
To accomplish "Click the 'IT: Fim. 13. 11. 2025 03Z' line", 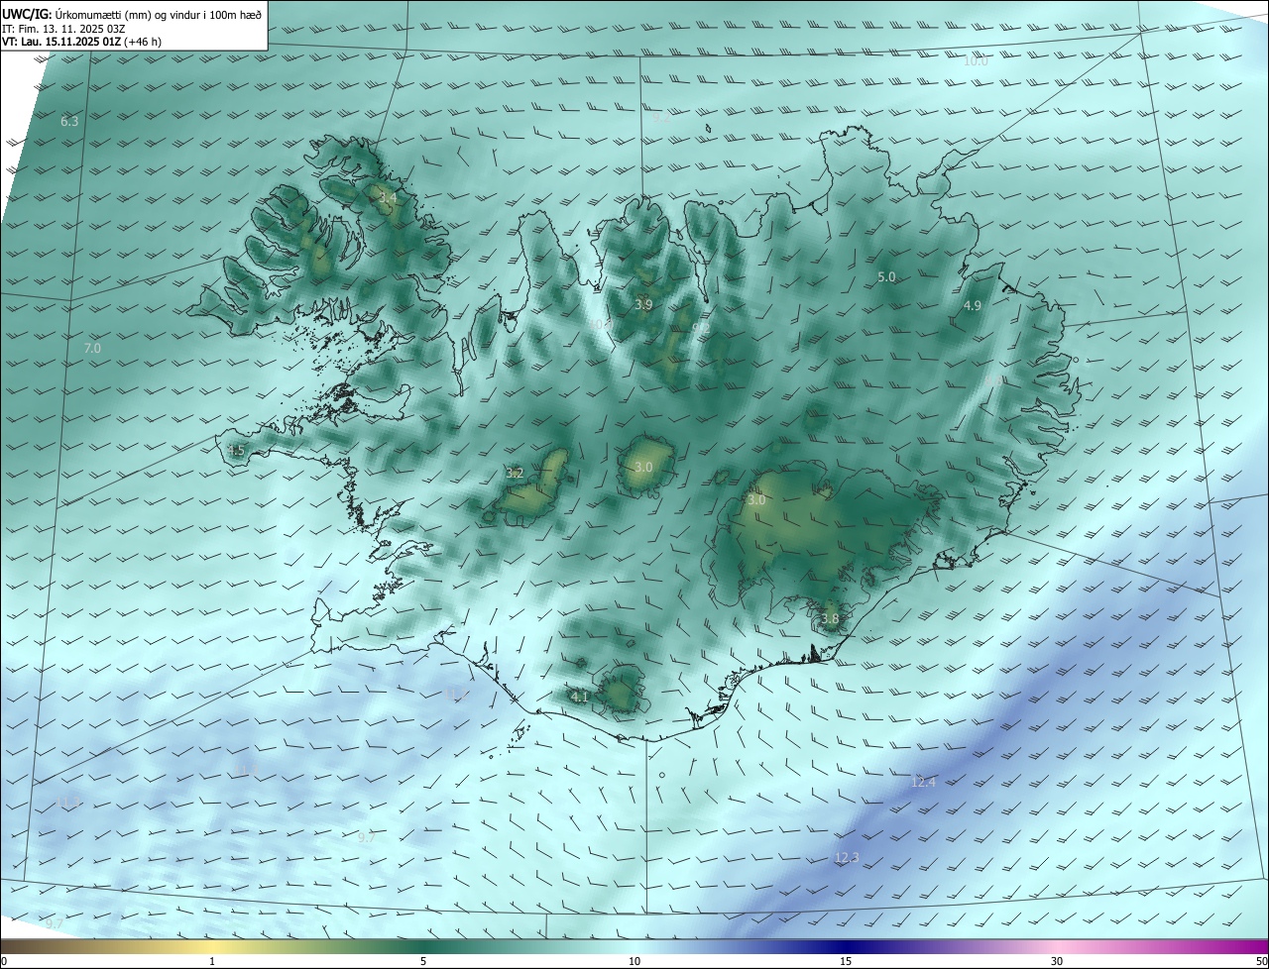I will [64, 29].
